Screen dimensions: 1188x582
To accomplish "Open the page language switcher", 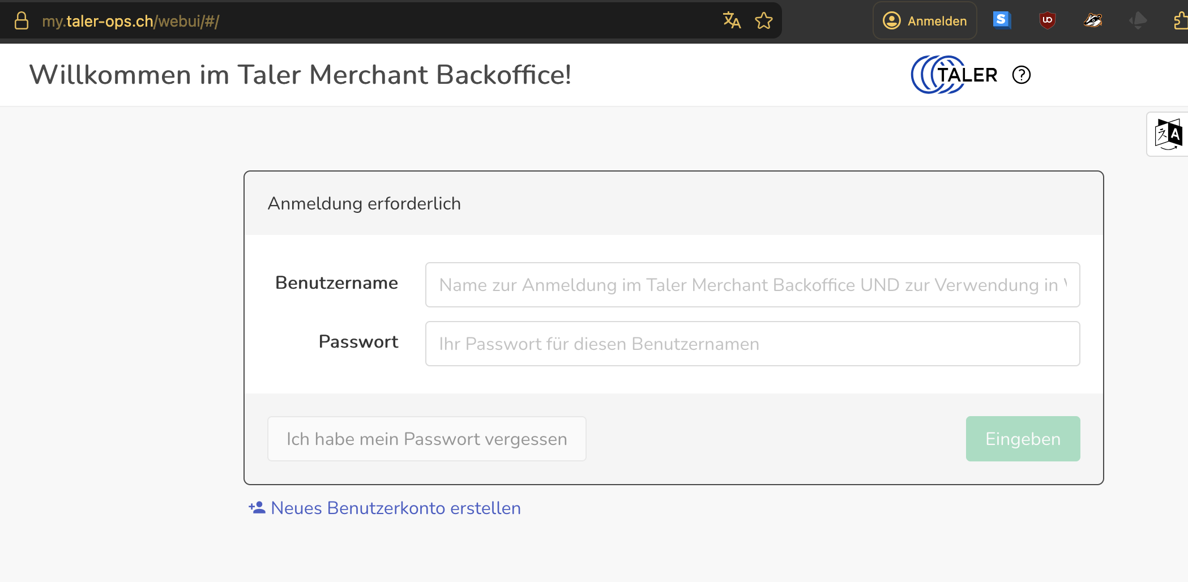I will (1168, 134).
